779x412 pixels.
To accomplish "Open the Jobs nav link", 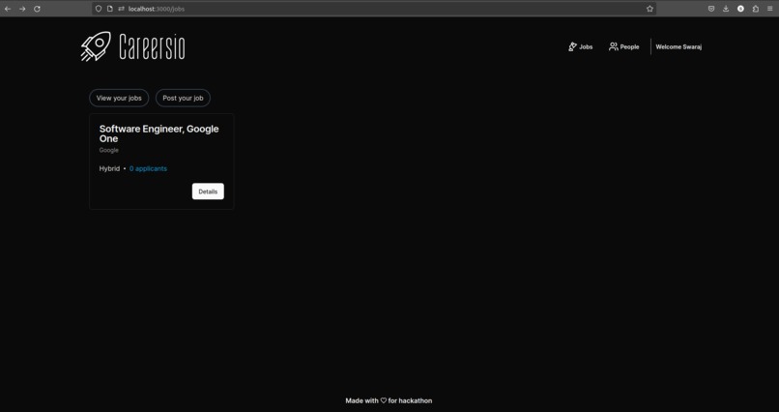I will (581, 46).
